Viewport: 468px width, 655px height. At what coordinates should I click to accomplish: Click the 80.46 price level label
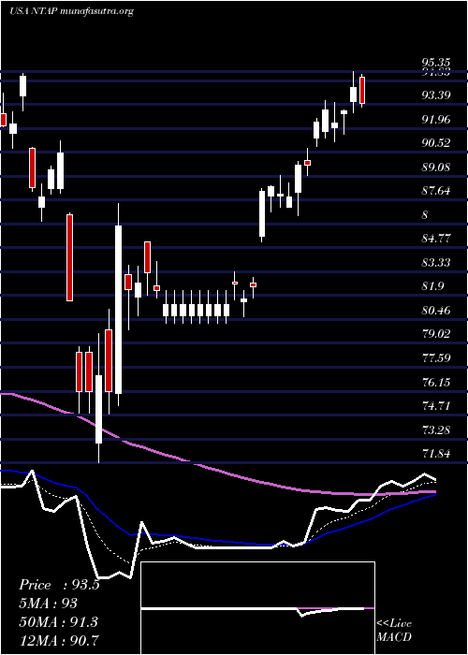pyautogui.click(x=436, y=311)
